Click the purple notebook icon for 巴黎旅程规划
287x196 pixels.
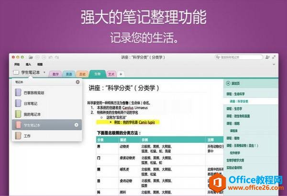pyautogui.click(x=18, y=92)
